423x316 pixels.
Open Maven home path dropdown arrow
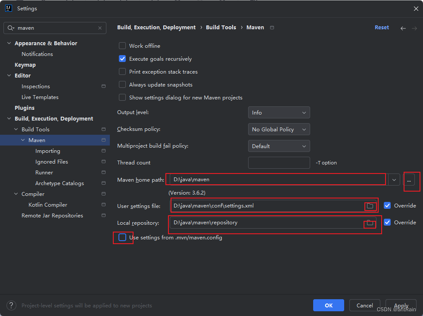pos(394,180)
